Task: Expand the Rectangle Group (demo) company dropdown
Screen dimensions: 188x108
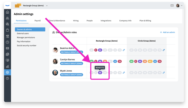Action: [47, 6]
